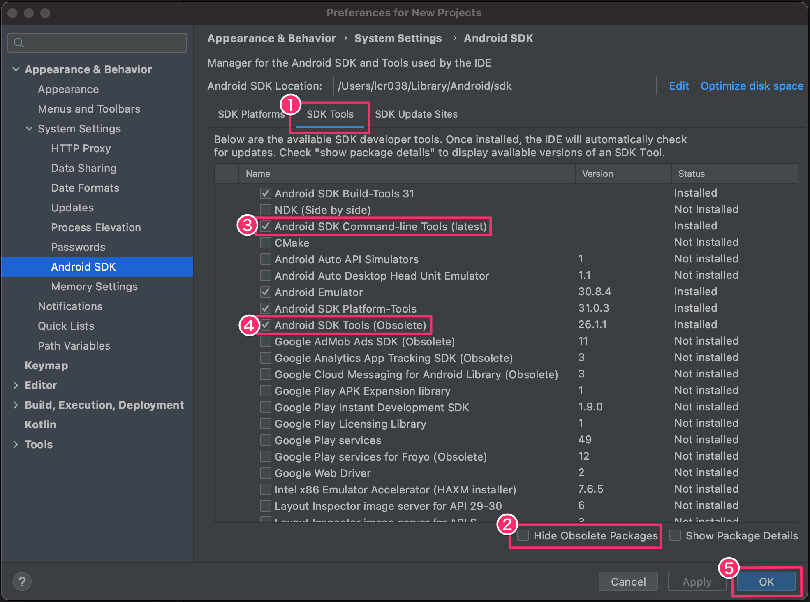Toggle Android SDK Platform-Tools checkbox

266,308
